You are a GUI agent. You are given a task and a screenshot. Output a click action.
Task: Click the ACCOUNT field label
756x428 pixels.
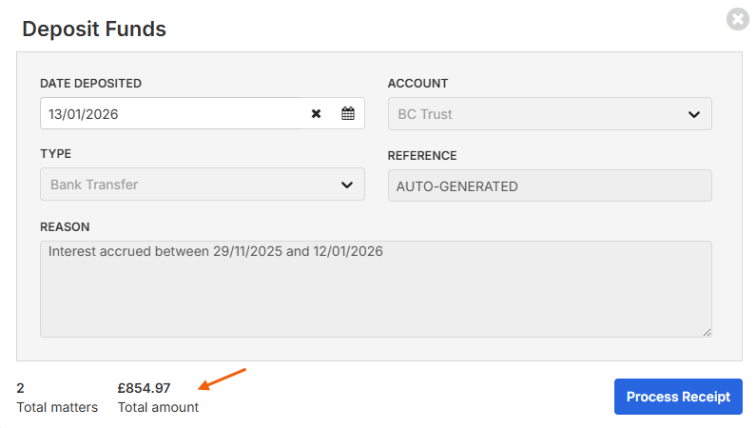pyautogui.click(x=417, y=84)
